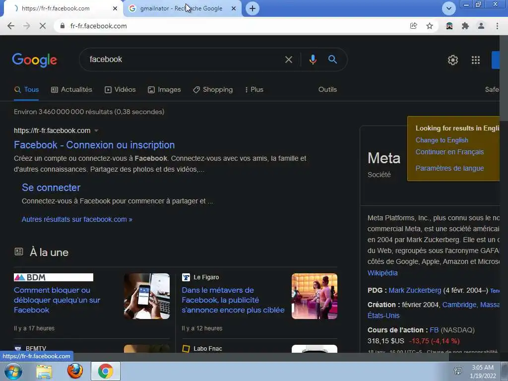Viewport: 508px width, 381px height.
Task: Open Wikipédia link in Meta panel
Action: pyautogui.click(x=382, y=273)
